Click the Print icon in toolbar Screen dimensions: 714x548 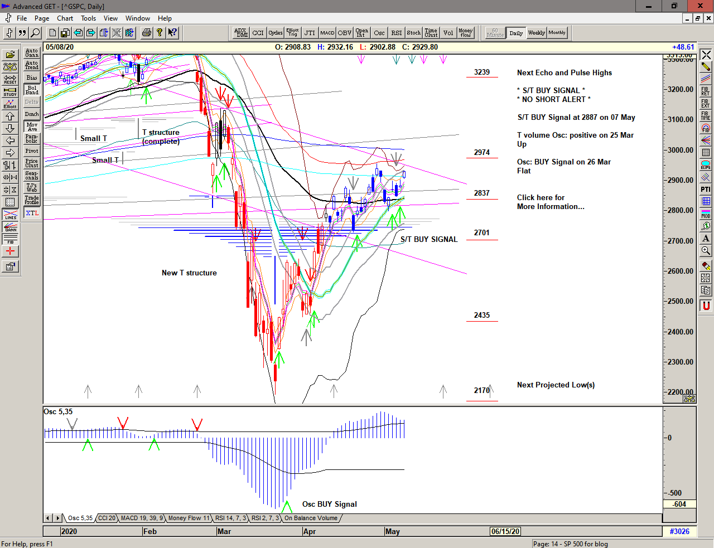[146, 33]
